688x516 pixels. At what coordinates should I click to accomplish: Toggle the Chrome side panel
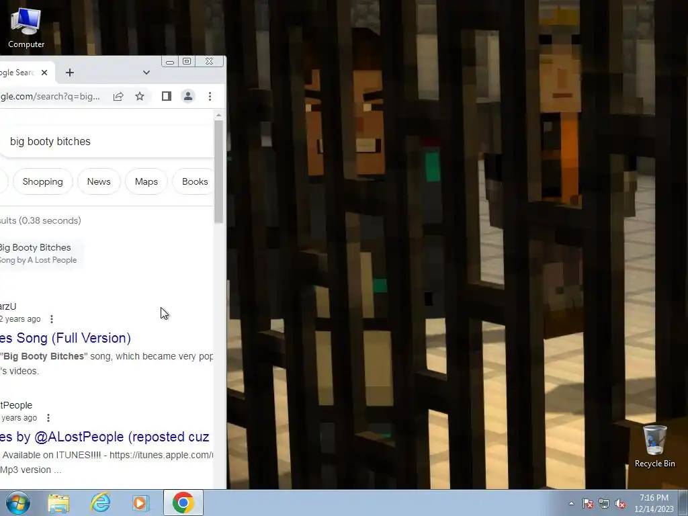pyautogui.click(x=167, y=96)
